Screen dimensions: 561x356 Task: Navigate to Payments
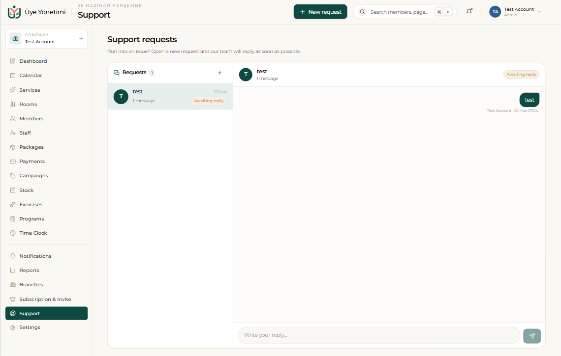coord(47,162)
